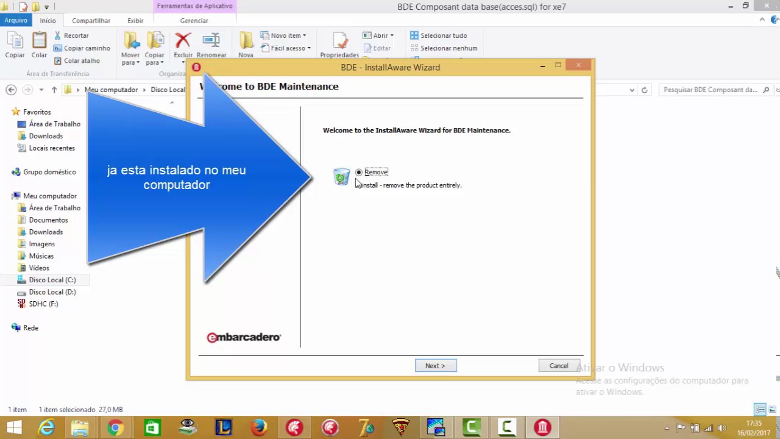This screenshot has height=439, width=780.
Task: Click the volume speaker tray icon
Action: tap(722, 428)
